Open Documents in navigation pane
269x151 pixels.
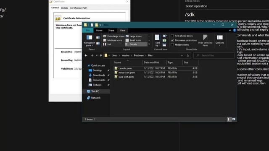pos(97,80)
